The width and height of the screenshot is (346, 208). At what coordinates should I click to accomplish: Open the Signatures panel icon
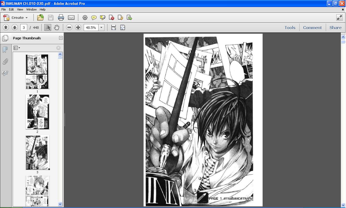point(5,73)
